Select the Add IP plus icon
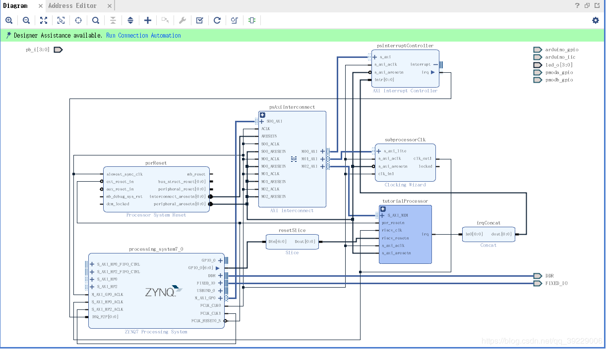This screenshot has height=350, width=607. point(148,20)
